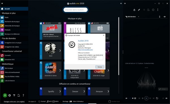The height and width of the screenshot is (104, 170).
Task: Open the Amazon streaming tile
Action: point(99,91)
